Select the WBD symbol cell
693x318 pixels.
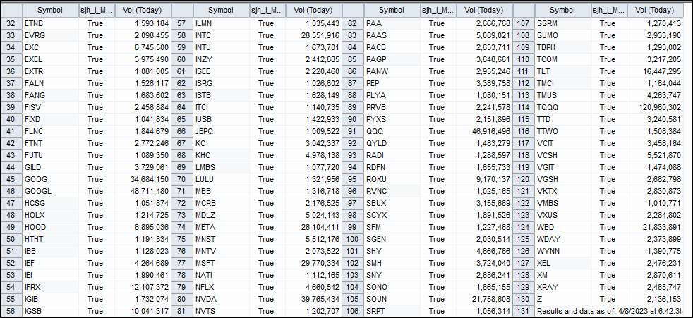[x=562, y=227]
